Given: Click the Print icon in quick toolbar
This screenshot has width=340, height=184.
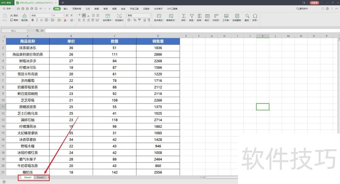Looking at the screenshot, I should (x=31, y=8).
